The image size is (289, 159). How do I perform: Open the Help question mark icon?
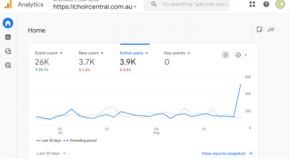[266, 4]
